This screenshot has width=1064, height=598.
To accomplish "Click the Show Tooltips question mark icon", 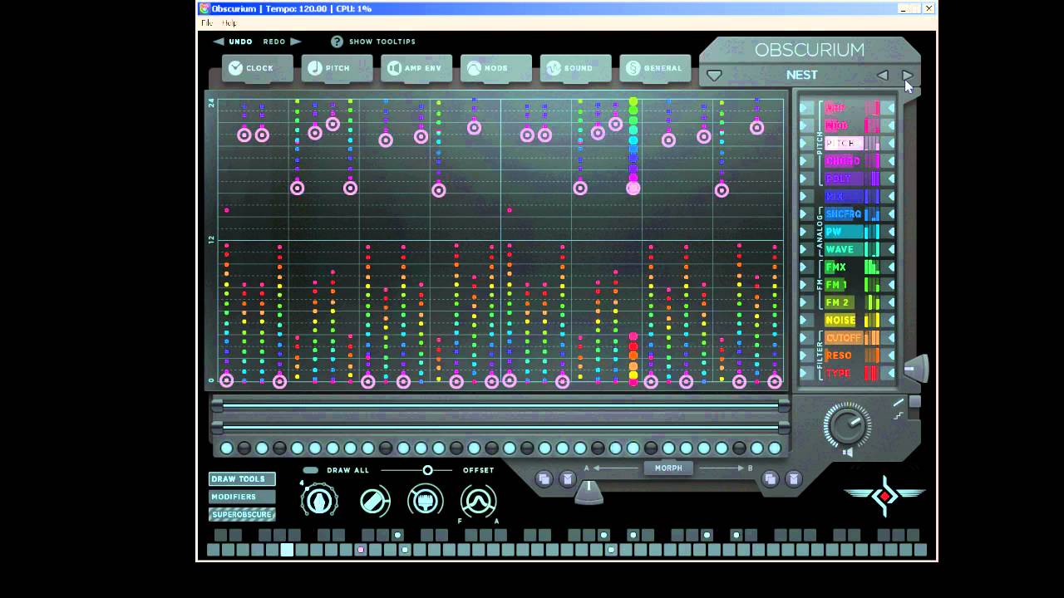I will coord(337,42).
